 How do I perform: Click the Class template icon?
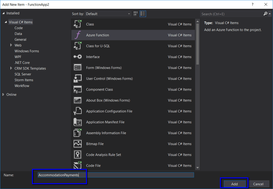(78, 24)
